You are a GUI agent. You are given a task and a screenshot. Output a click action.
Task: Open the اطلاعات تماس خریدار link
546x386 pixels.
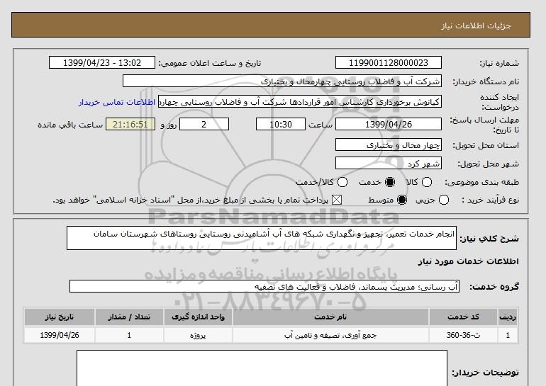pos(117,102)
